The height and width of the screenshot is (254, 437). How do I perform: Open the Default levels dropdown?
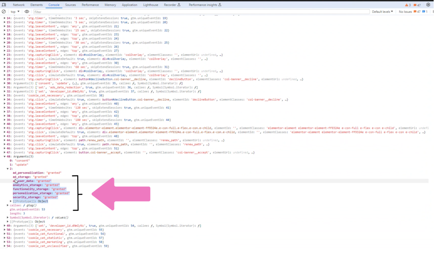382,12
